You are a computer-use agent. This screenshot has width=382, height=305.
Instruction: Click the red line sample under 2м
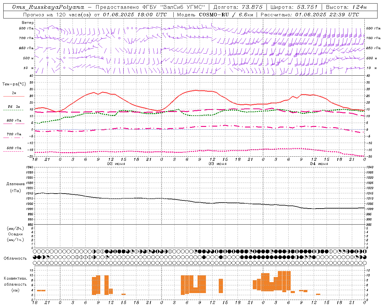[14, 97]
